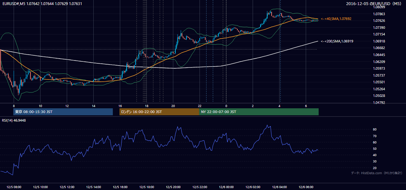The width and height of the screenshot is (406, 190).
Task: Click the 12/6 00:00 time axis label
Action: [226, 187]
